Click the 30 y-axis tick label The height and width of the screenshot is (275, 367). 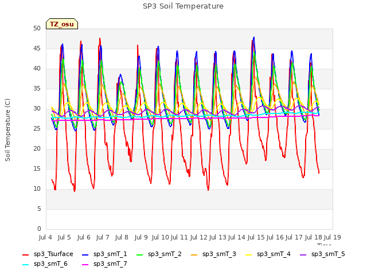[x=37, y=108]
